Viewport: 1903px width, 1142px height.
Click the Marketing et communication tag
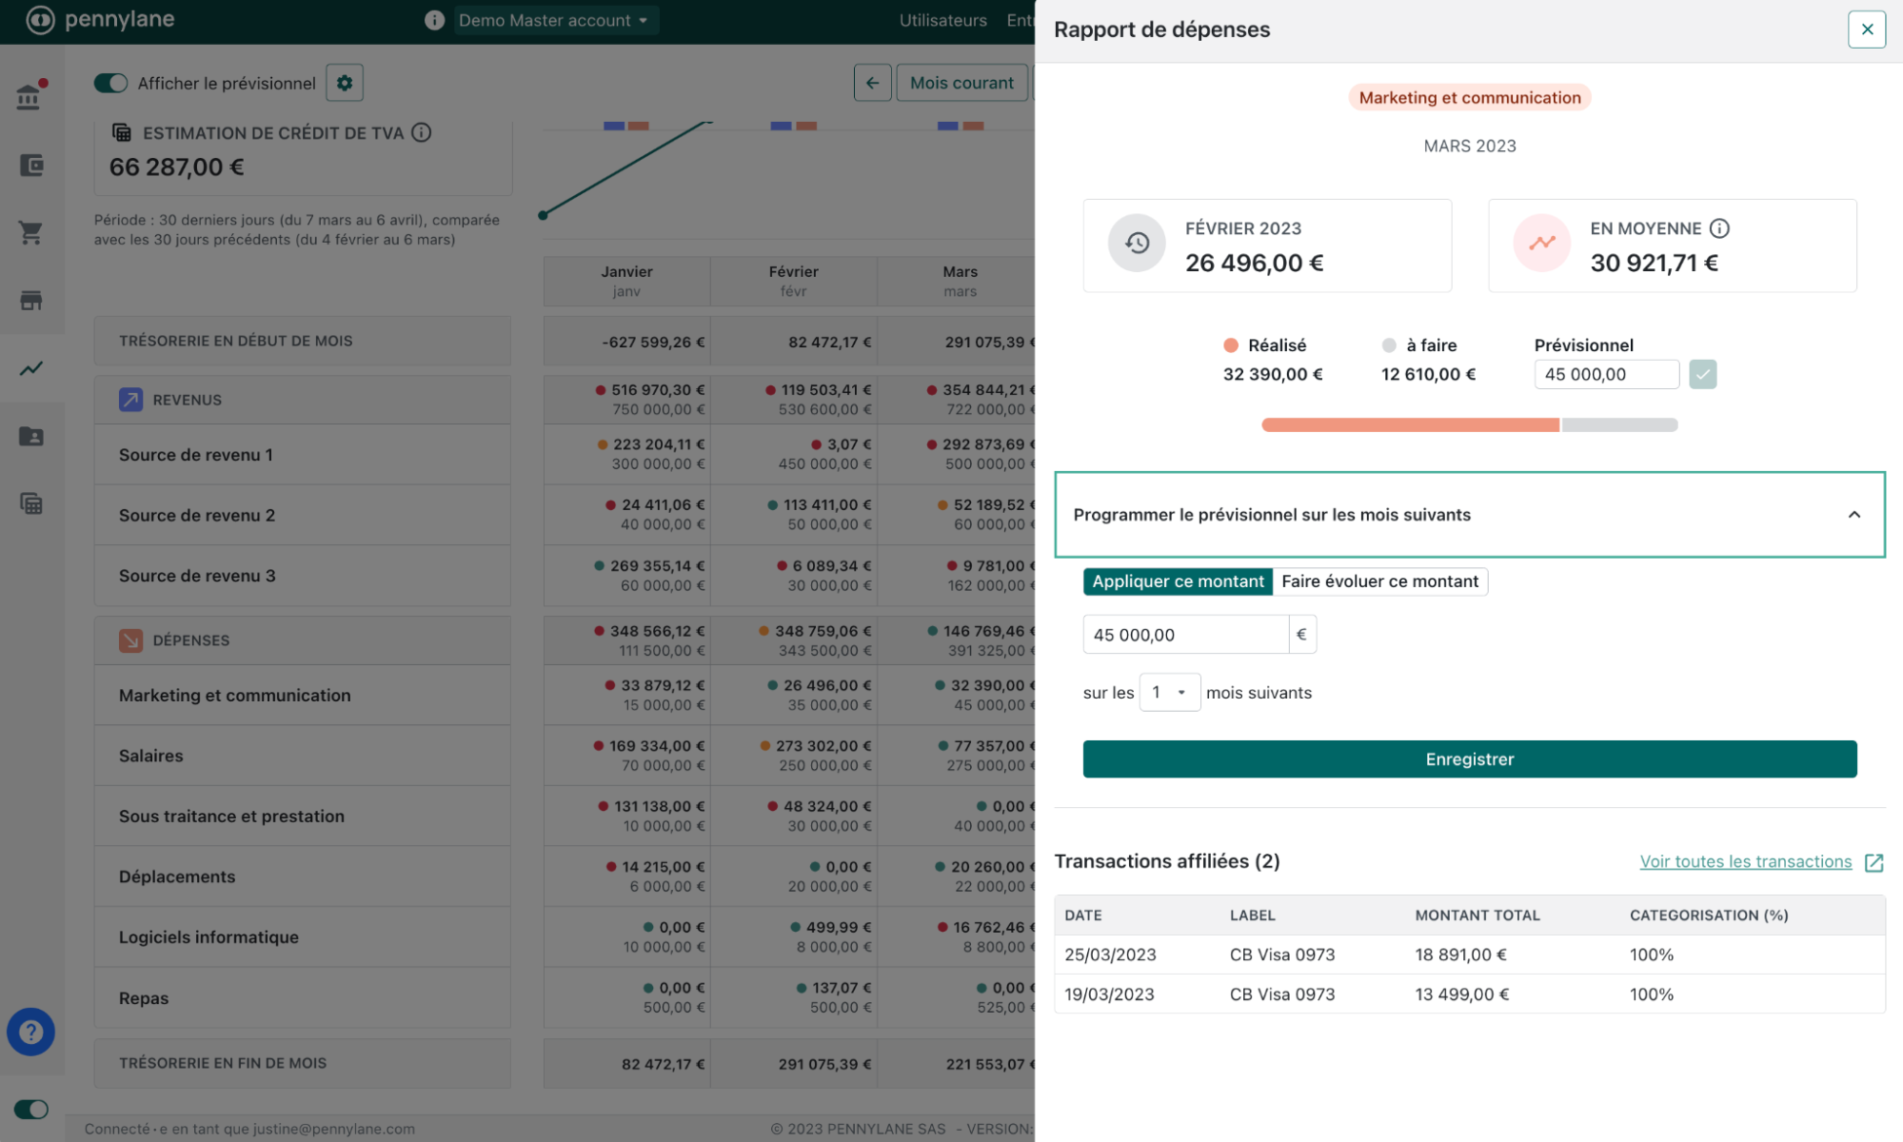point(1469,97)
